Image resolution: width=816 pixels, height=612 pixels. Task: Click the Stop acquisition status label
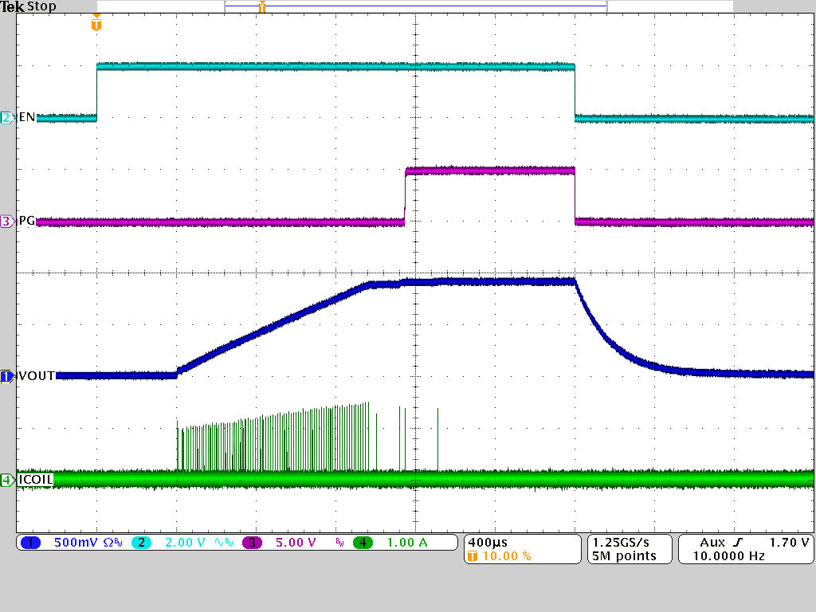tap(44, 6)
